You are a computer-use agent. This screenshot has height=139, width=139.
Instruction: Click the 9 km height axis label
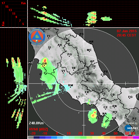16,17
